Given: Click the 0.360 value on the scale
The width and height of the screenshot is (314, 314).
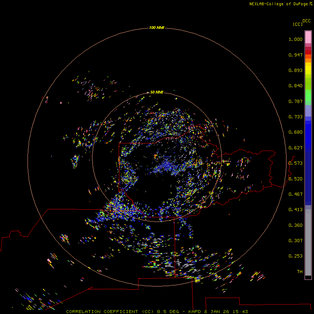Looking at the screenshot, I should tap(296, 225).
